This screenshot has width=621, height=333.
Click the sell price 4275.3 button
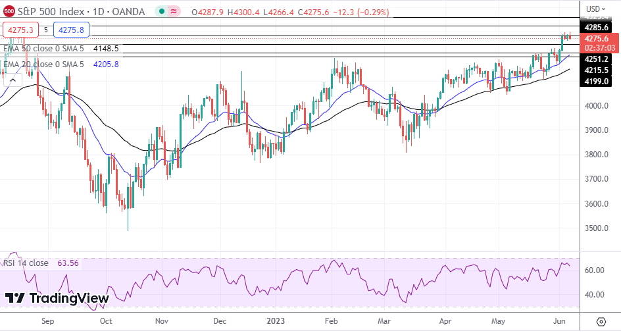point(20,30)
